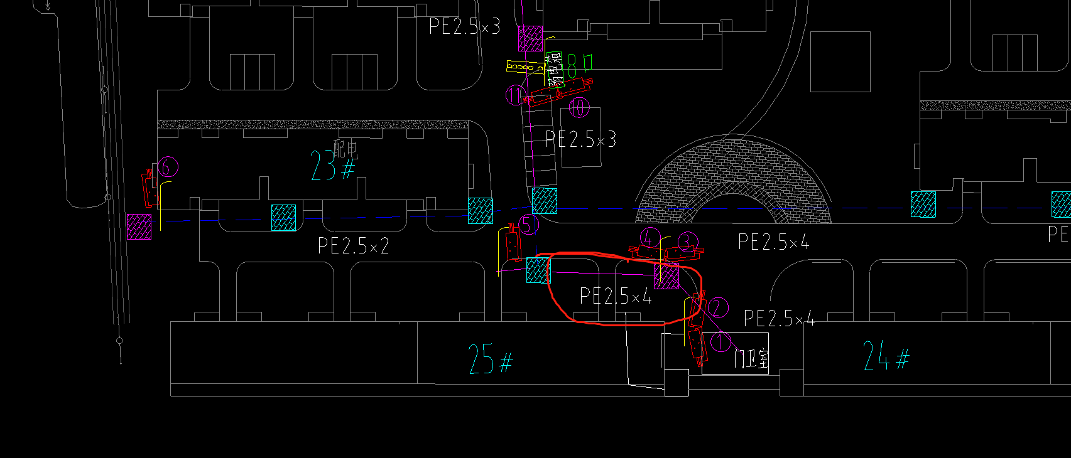This screenshot has width=1071, height=458.
Task: Pick the magenta circled number 4 marker
Action: (650, 238)
